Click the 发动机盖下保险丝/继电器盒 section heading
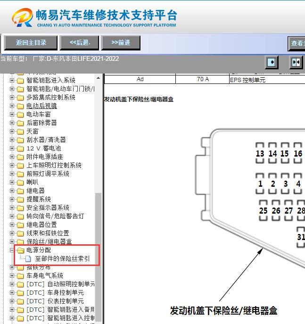Image resolution: width=305 pixels, height=324 pixels. [x=139, y=100]
